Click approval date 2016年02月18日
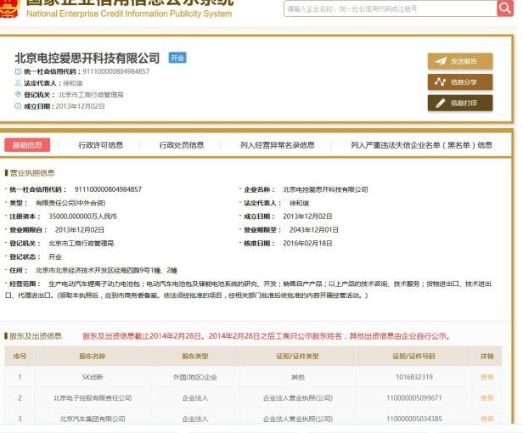This screenshot has height=433, width=523. pos(307,243)
